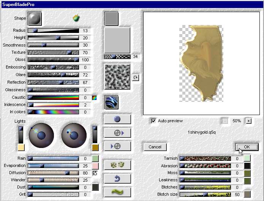The image size is (264, 201).
Task: Open the pale green Tarnish color swatch
Action: [247, 158]
